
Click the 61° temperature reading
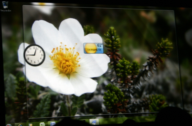point(100,45)
